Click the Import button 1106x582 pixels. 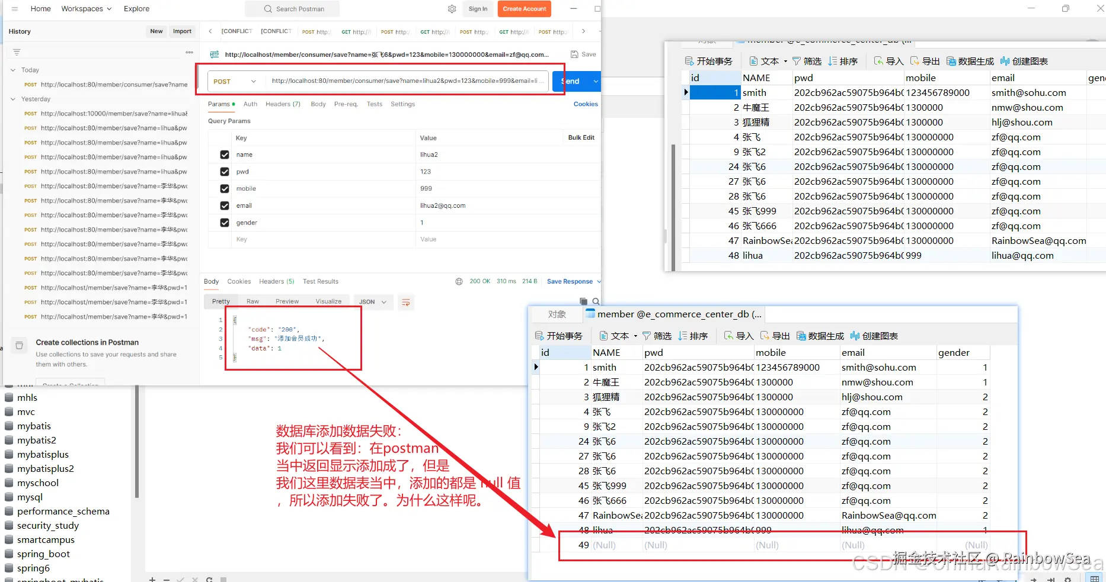click(182, 31)
